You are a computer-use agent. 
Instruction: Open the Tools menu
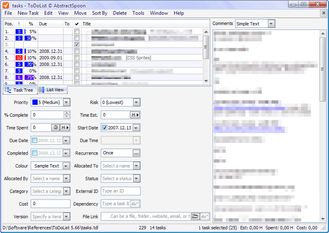138,13
